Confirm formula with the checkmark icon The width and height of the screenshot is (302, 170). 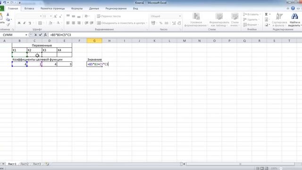(x=41, y=35)
